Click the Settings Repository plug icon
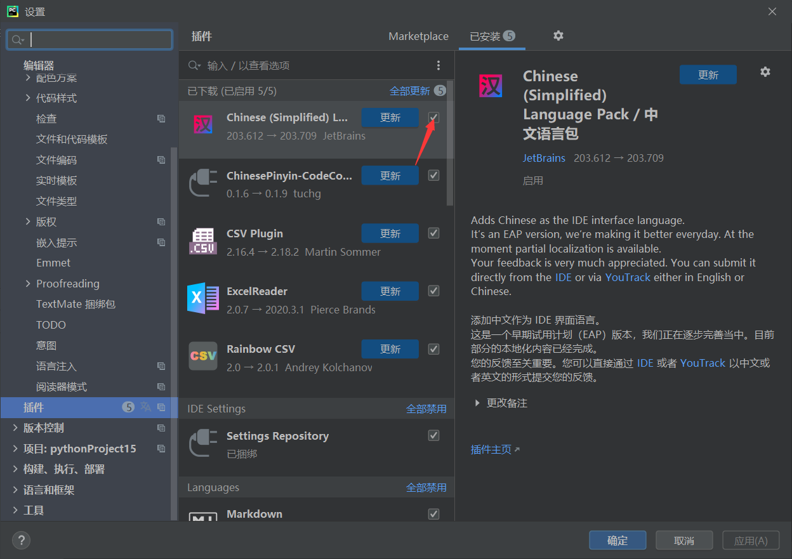 coord(203,442)
